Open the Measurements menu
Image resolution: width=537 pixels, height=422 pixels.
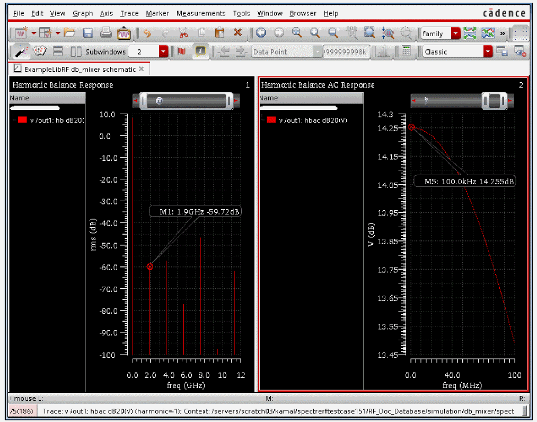pos(200,13)
